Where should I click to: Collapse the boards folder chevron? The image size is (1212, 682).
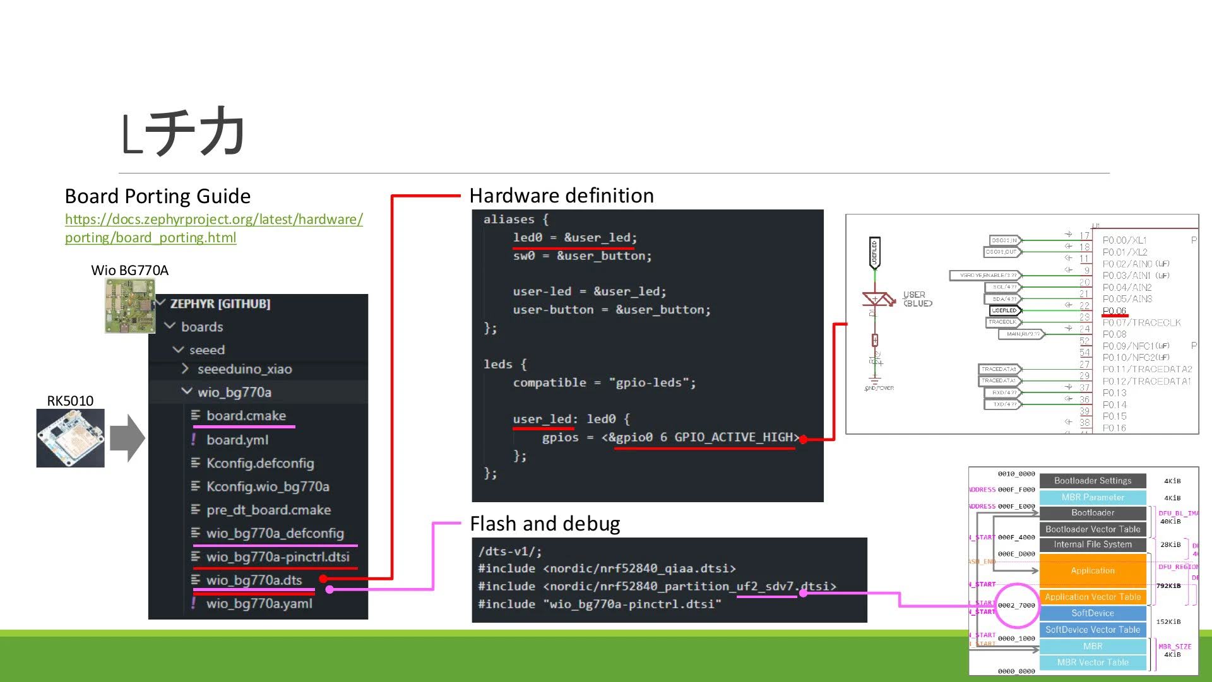170,326
